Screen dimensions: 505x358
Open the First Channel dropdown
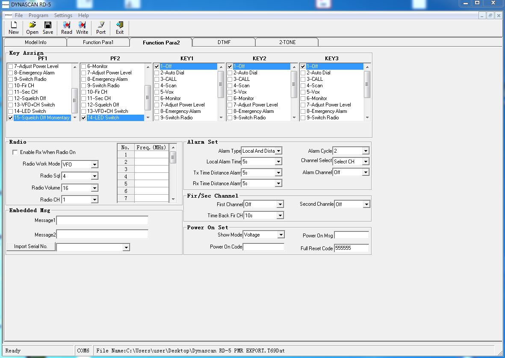click(280, 204)
